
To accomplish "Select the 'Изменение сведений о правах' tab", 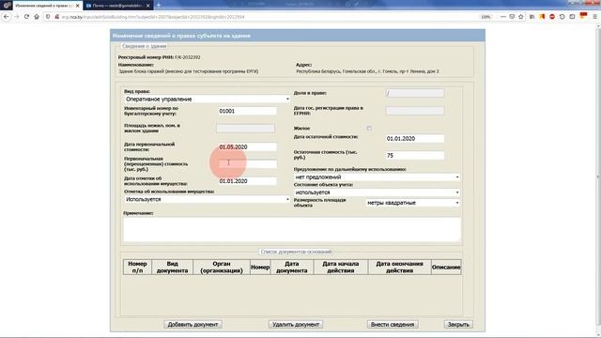I will [x=47, y=6].
